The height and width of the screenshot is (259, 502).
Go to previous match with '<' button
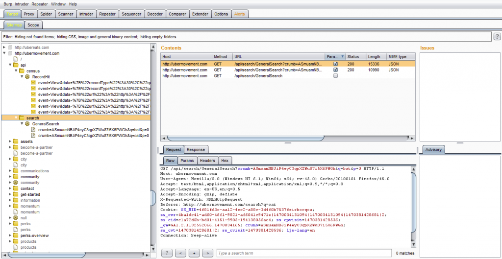coord(180,253)
